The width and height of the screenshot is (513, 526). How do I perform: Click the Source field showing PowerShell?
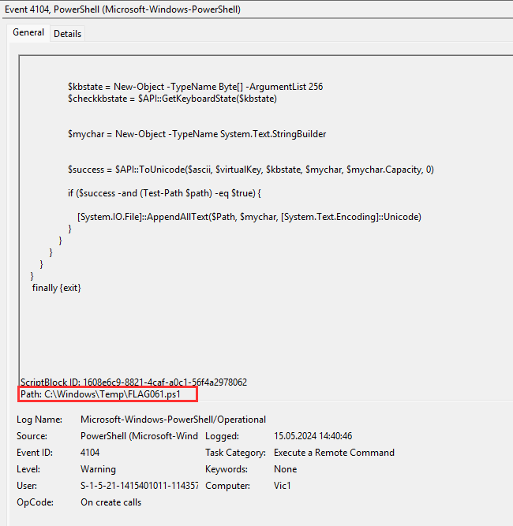139,436
